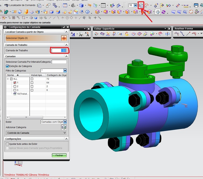
Task: Open Layer Settings icon beside layer 10 box
Action: [141, 5]
